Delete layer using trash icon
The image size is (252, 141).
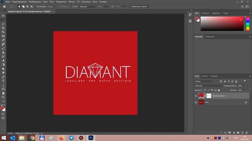pyautogui.click(x=246, y=133)
